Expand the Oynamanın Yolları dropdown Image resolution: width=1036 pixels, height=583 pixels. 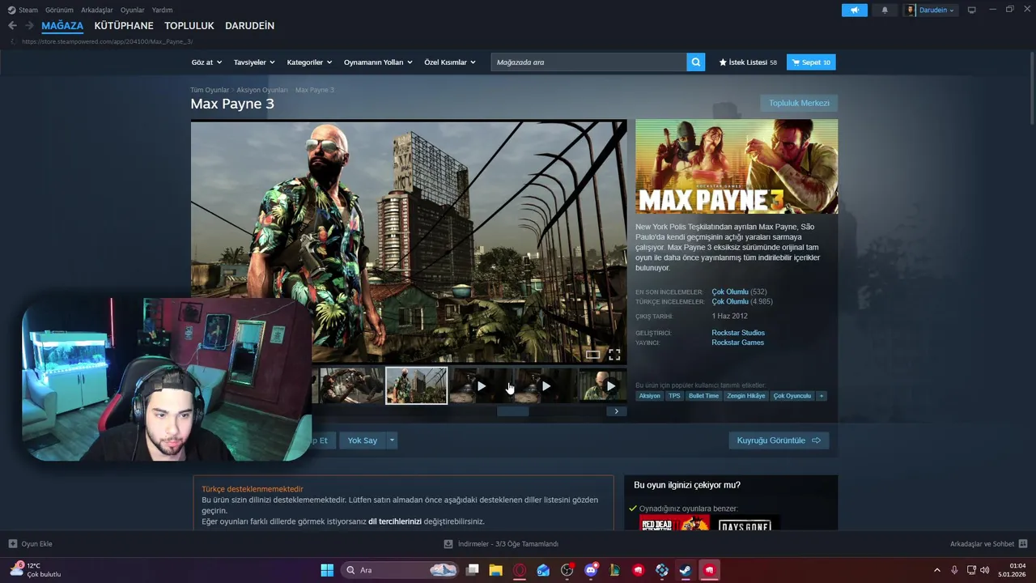(x=378, y=62)
